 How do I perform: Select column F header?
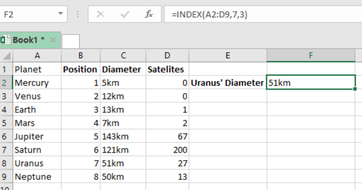(311, 56)
